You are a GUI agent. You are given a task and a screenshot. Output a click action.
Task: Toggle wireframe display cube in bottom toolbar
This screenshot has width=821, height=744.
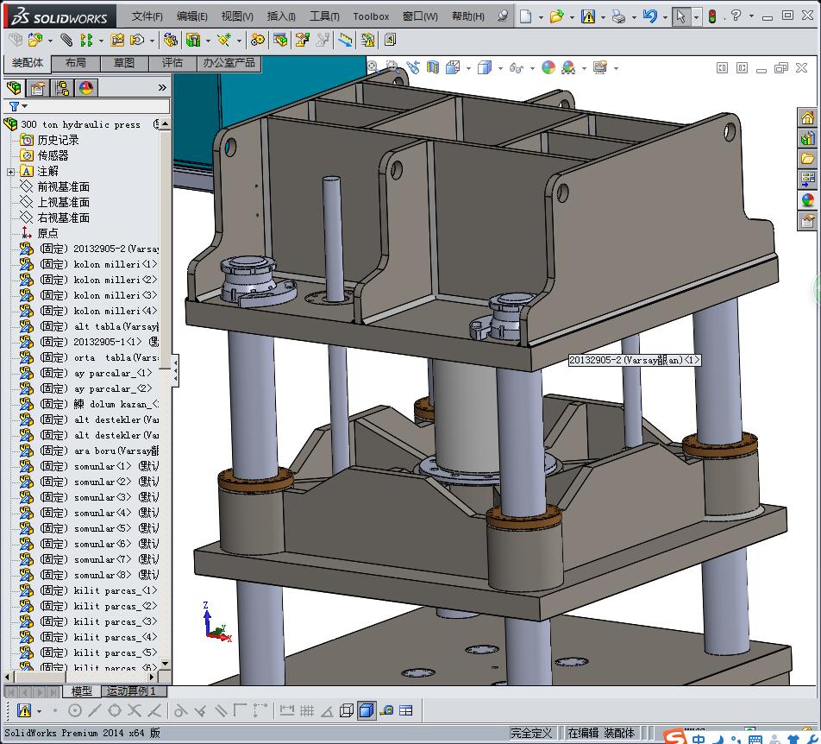[346, 710]
